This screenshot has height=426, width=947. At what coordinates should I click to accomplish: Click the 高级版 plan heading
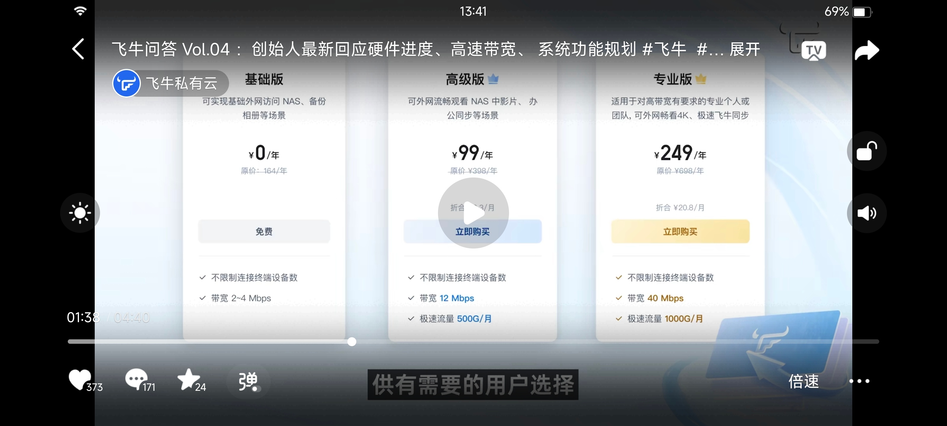465,79
